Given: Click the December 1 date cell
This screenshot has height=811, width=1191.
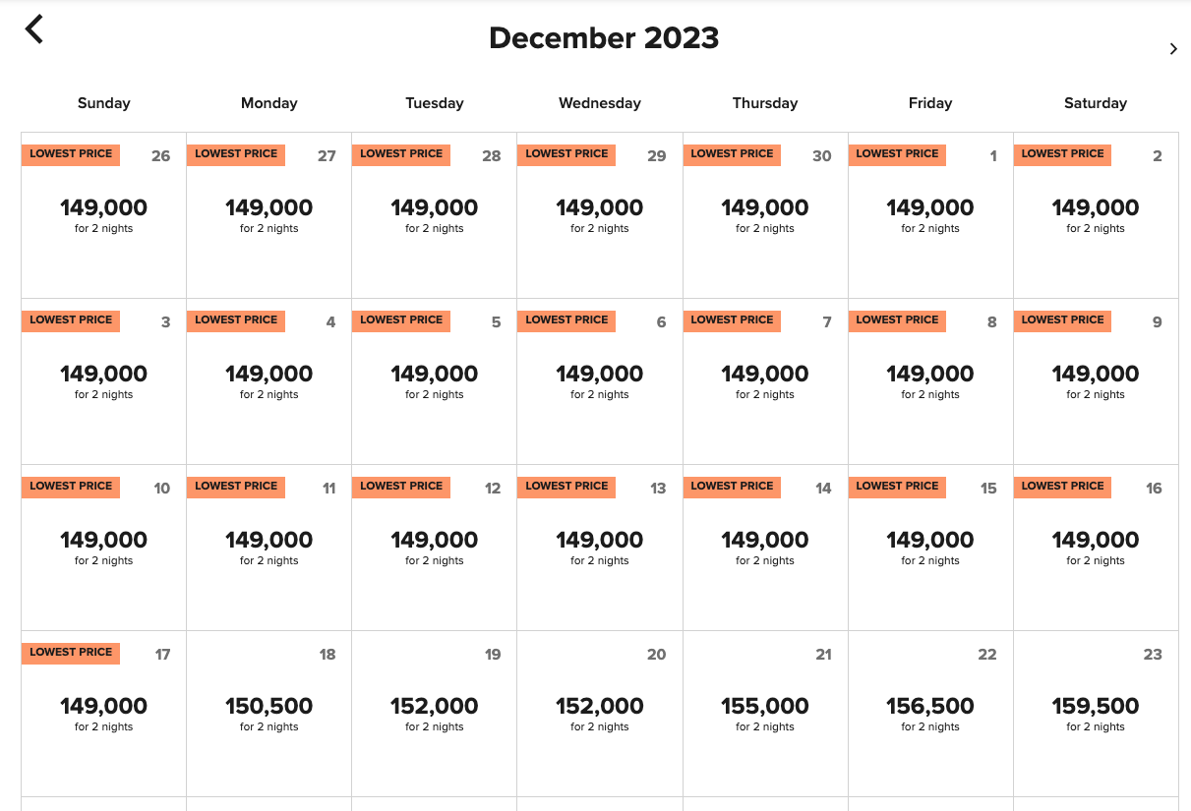Looking at the screenshot, I should (930, 215).
